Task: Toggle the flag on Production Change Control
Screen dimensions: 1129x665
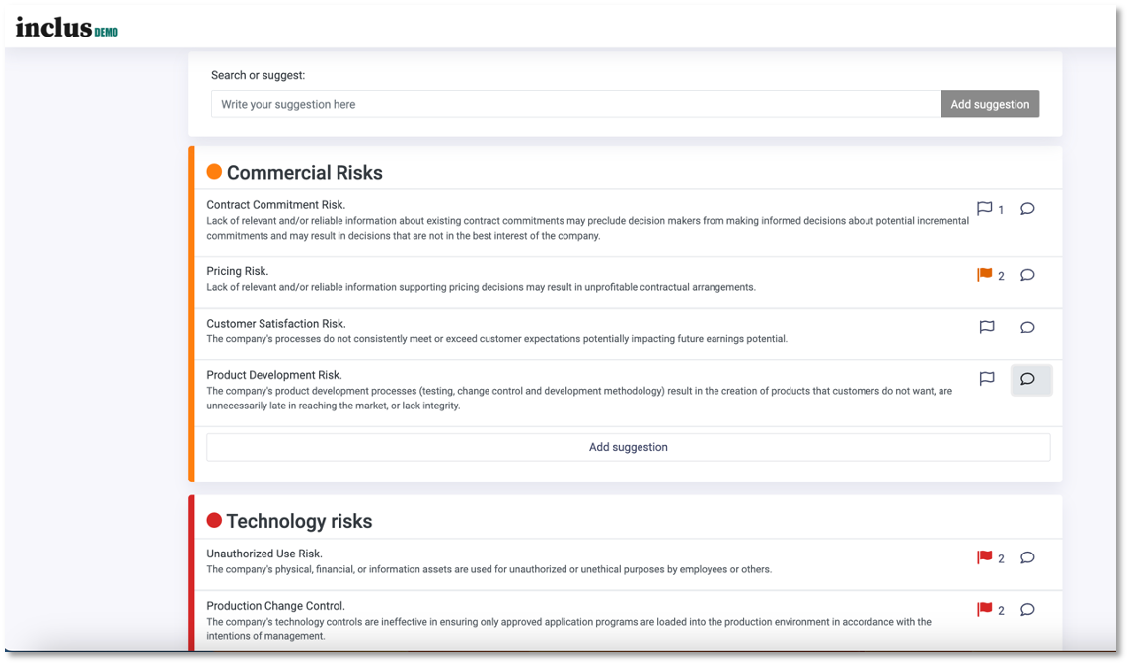Action: [x=984, y=609]
